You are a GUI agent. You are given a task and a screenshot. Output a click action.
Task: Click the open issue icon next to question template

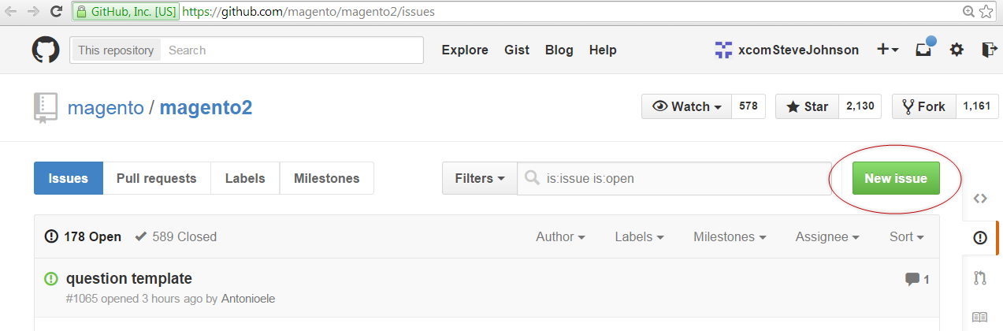point(51,278)
